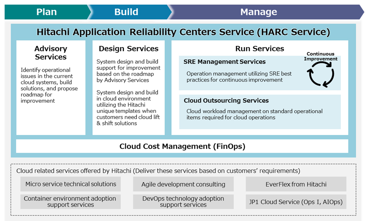Click the Cloud related services offered by Hitachi text
The width and height of the screenshot is (369, 221).
[158, 171]
